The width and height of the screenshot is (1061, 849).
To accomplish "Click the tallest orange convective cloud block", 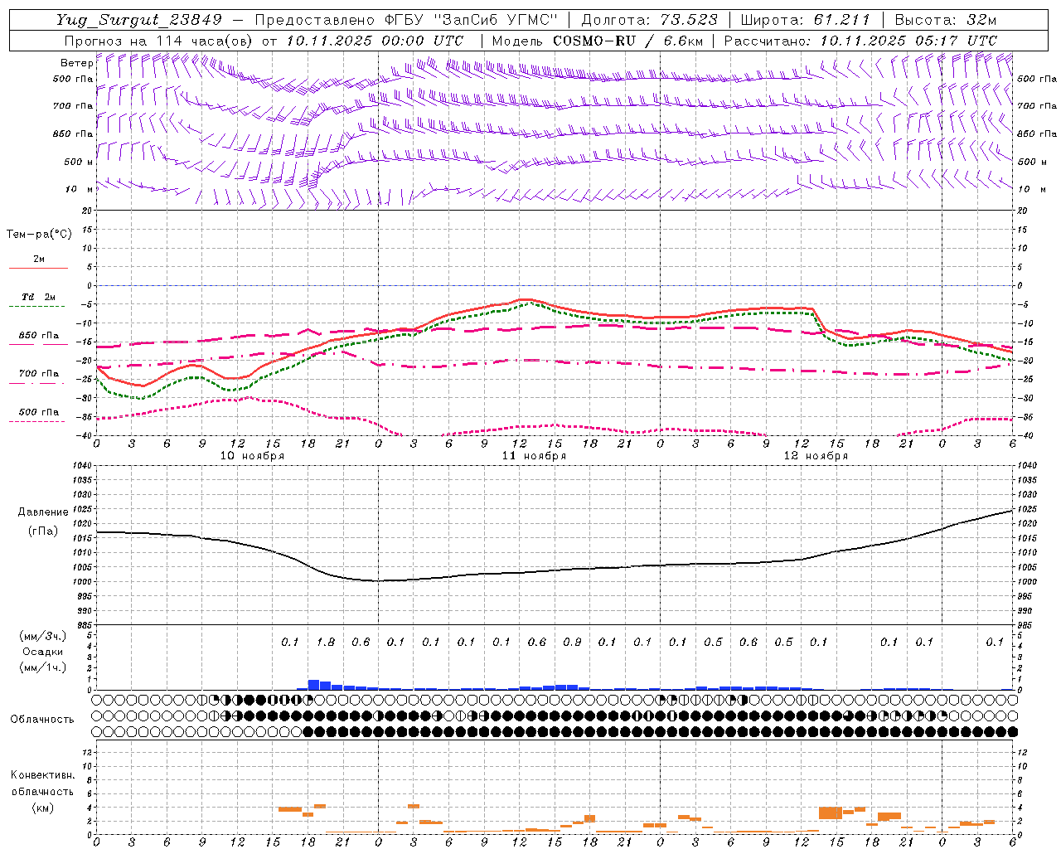I will coord(831,813).
